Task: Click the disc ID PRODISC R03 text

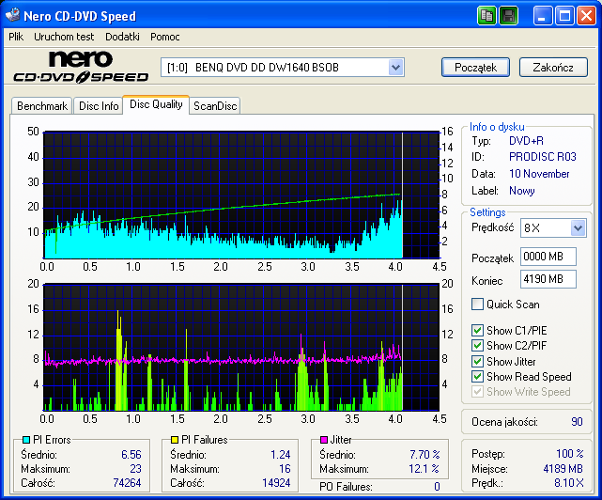Action: tap(543, 157)
